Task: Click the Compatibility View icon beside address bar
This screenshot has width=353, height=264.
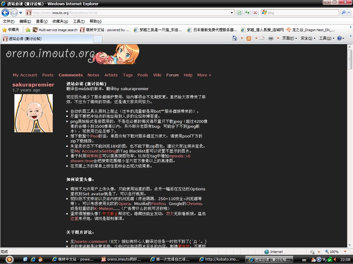Action: tap(239, 13)
